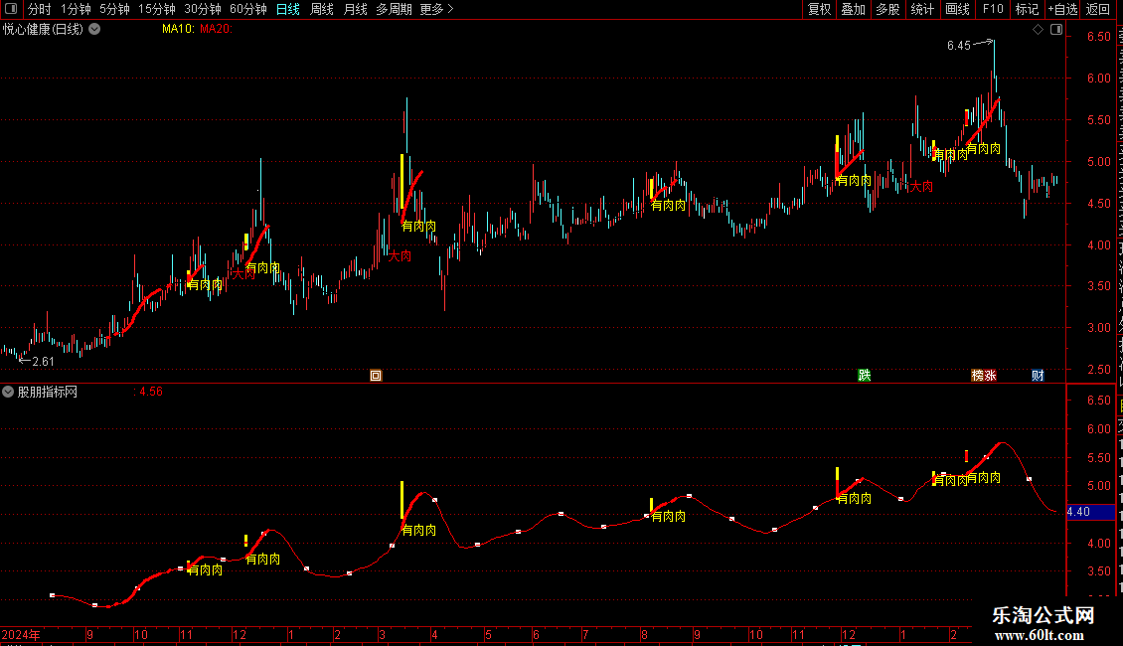Click the 叠加 overlay button
1123x646 pixels.
(853, 9)
